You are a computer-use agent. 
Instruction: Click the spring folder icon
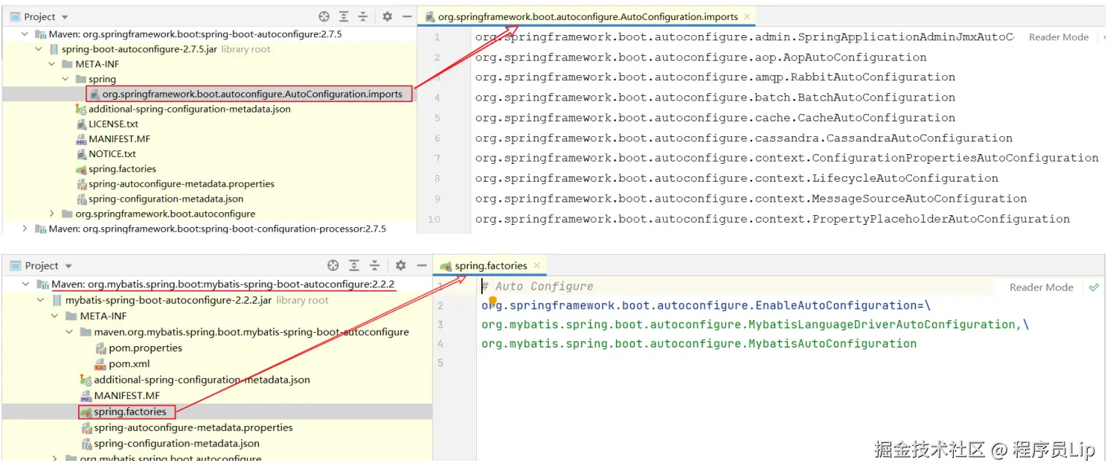[x=80, y=79]
